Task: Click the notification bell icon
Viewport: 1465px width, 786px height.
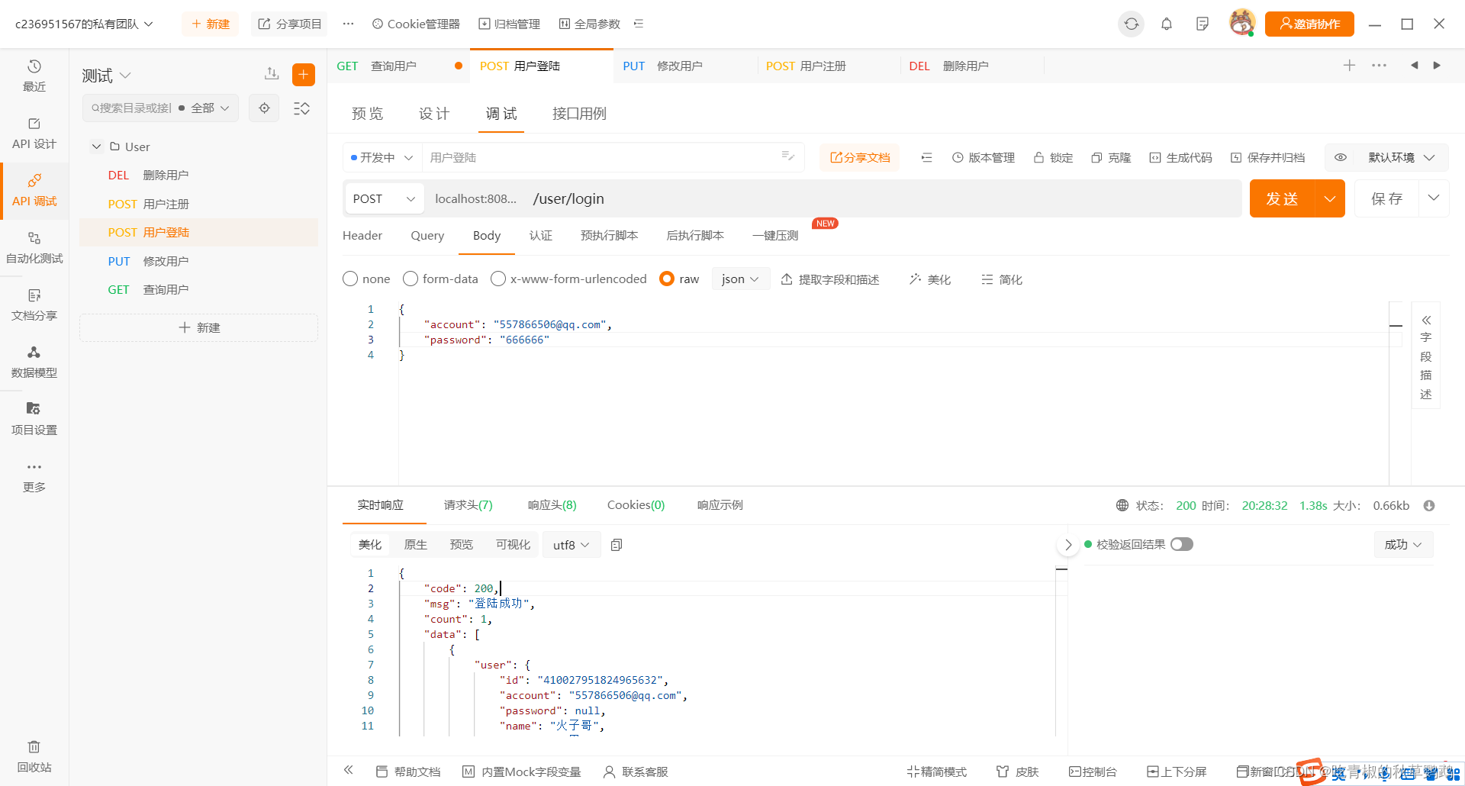Action: [1167, 24]
